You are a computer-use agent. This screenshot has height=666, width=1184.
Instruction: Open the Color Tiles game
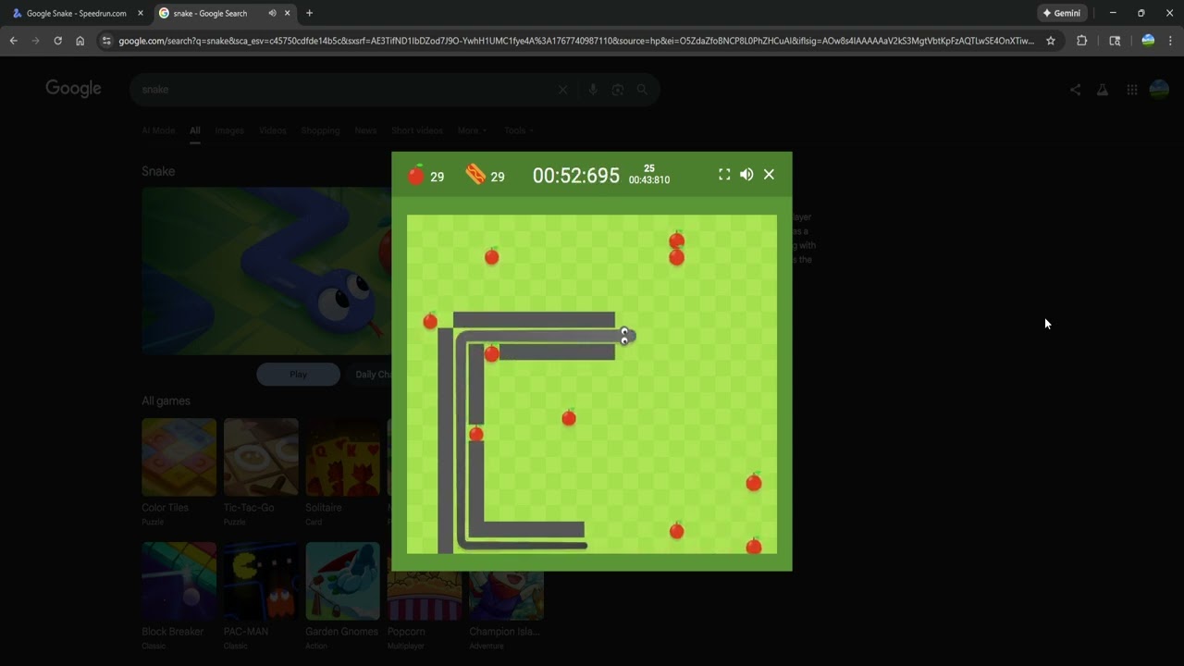pos(179,457)
